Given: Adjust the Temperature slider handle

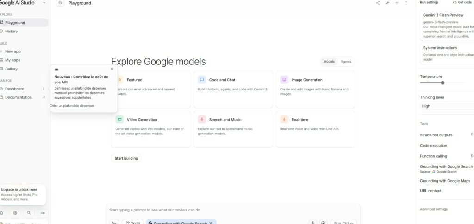Looking at the screenshot, I should click(x=443, y=83).
